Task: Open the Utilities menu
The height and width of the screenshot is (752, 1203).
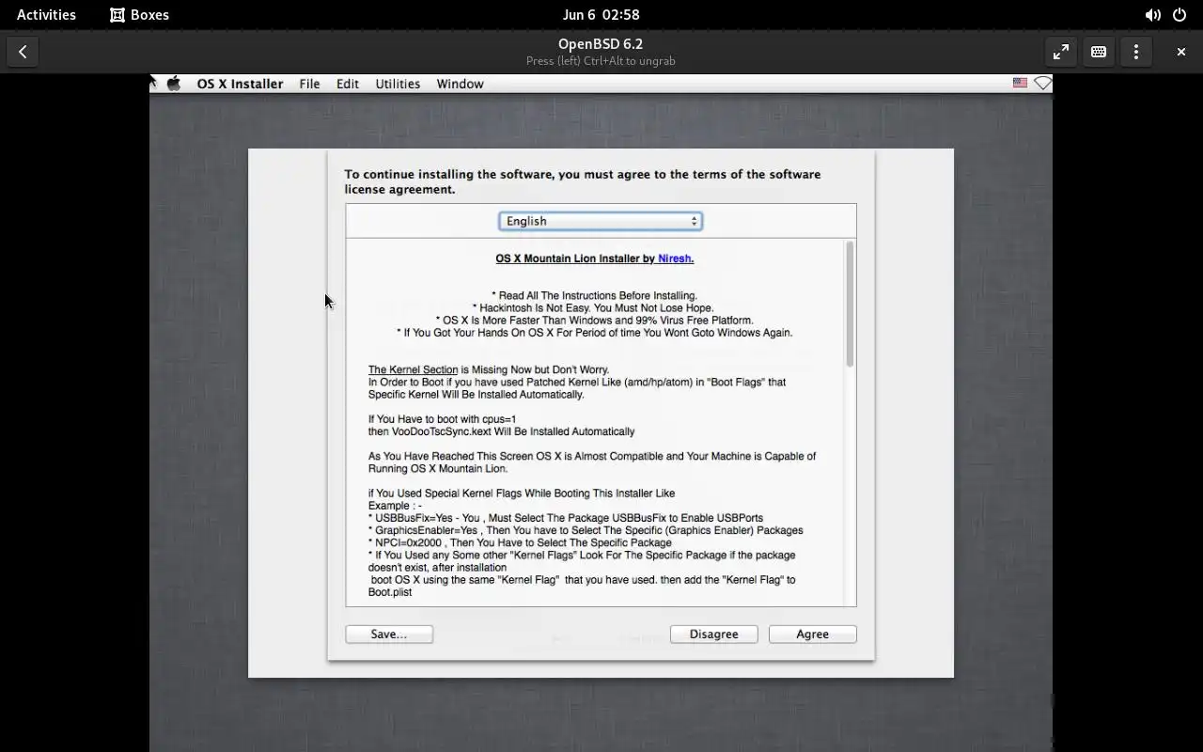Action: pos(398,84)
